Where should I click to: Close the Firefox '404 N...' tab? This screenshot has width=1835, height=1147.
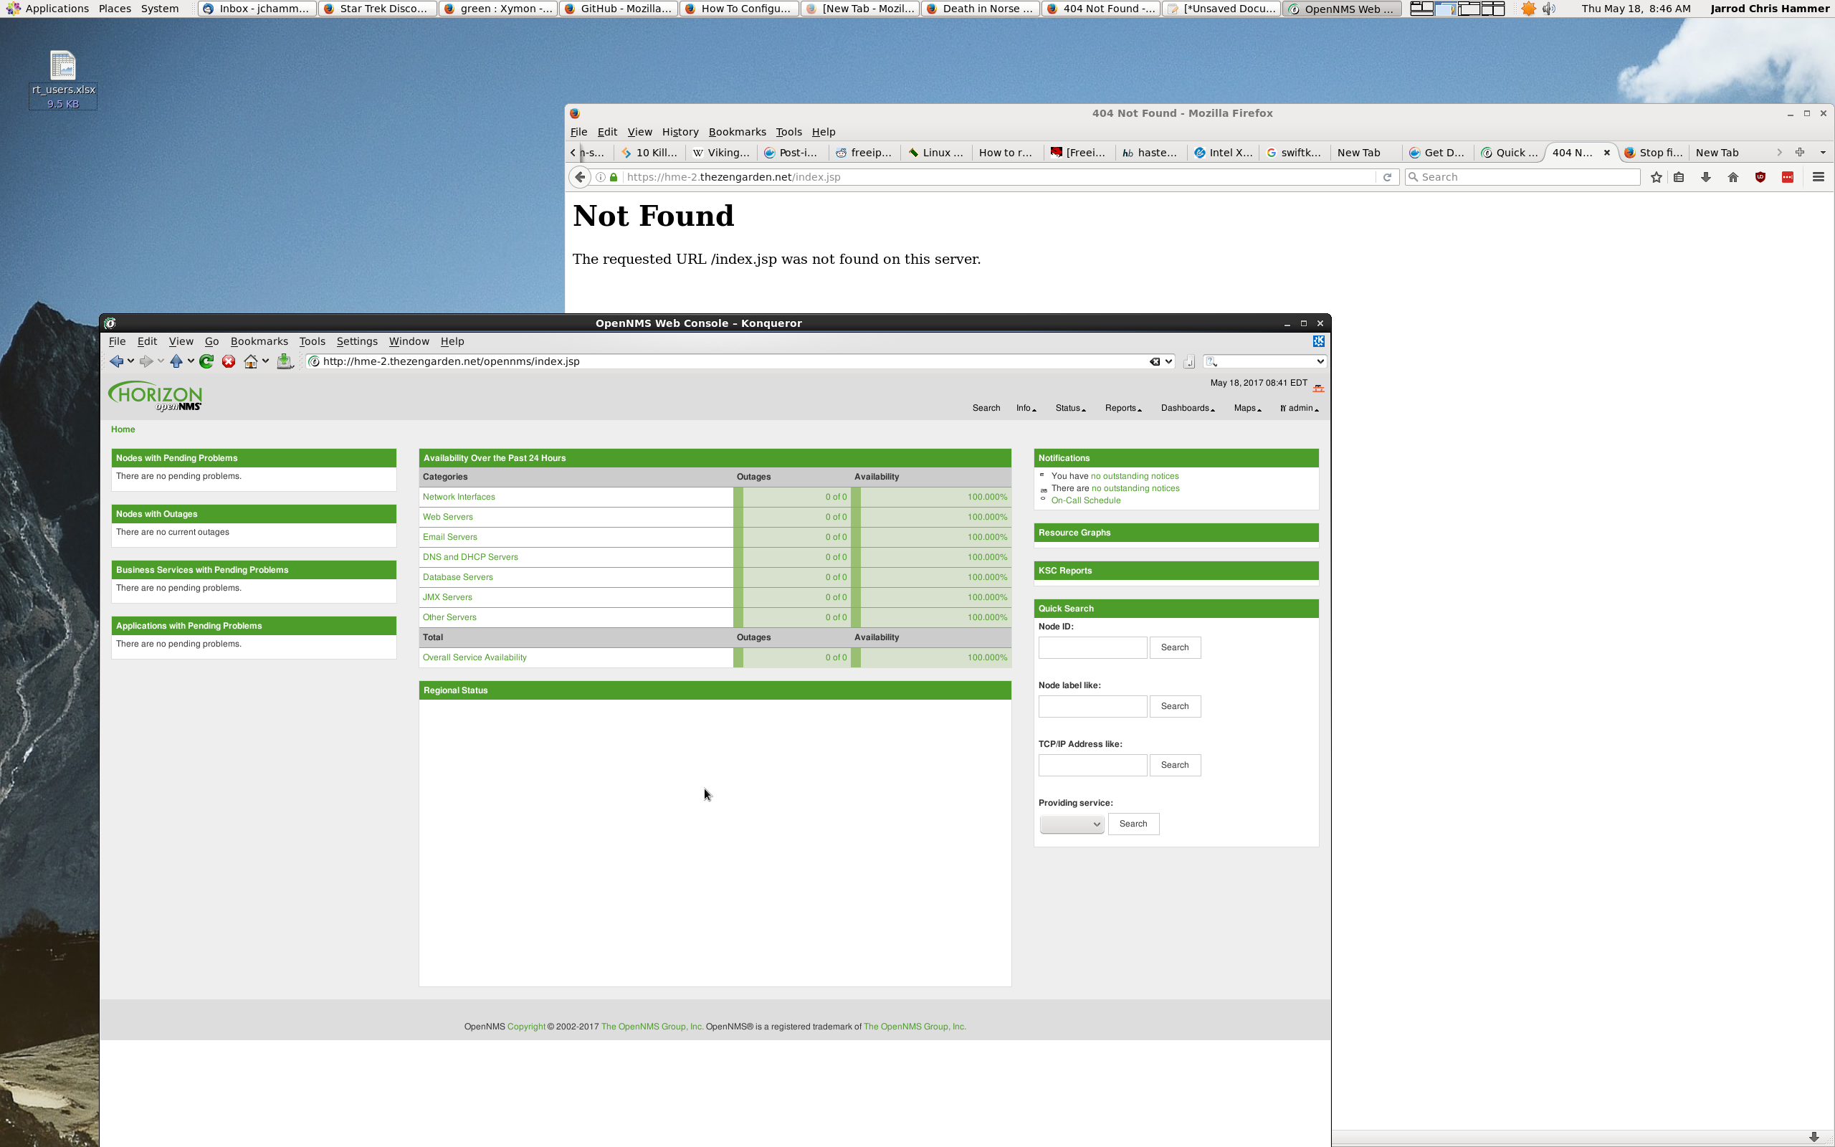(x=1607, y=153)
